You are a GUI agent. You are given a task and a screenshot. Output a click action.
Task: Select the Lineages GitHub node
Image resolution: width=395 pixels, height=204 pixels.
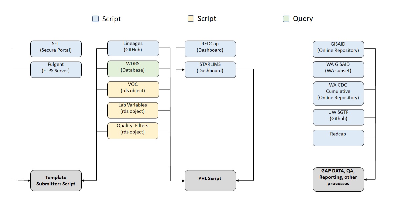133,48
